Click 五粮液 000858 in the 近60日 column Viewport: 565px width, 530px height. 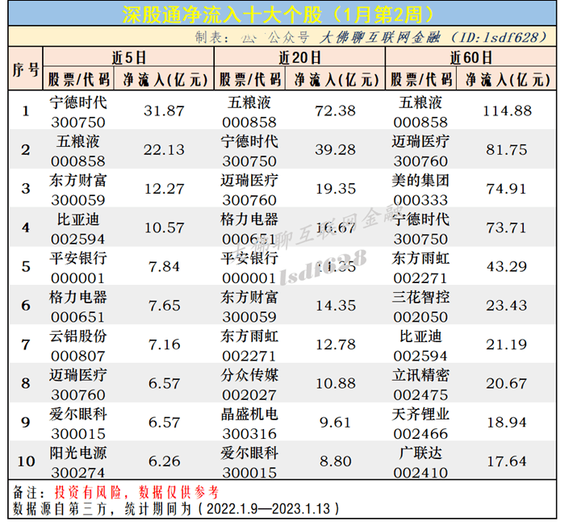421,111
